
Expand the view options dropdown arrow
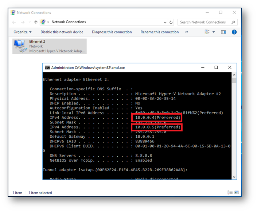point(214,32)
